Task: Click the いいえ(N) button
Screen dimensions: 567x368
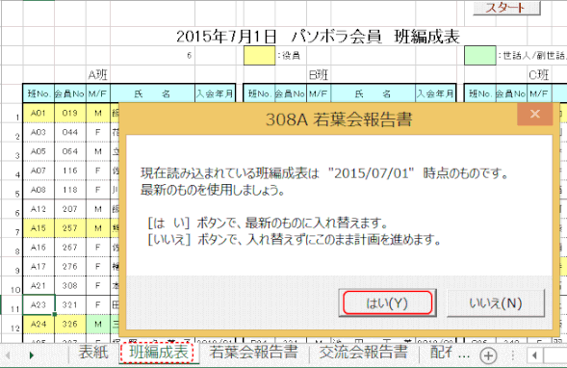Action: point(496,302)
